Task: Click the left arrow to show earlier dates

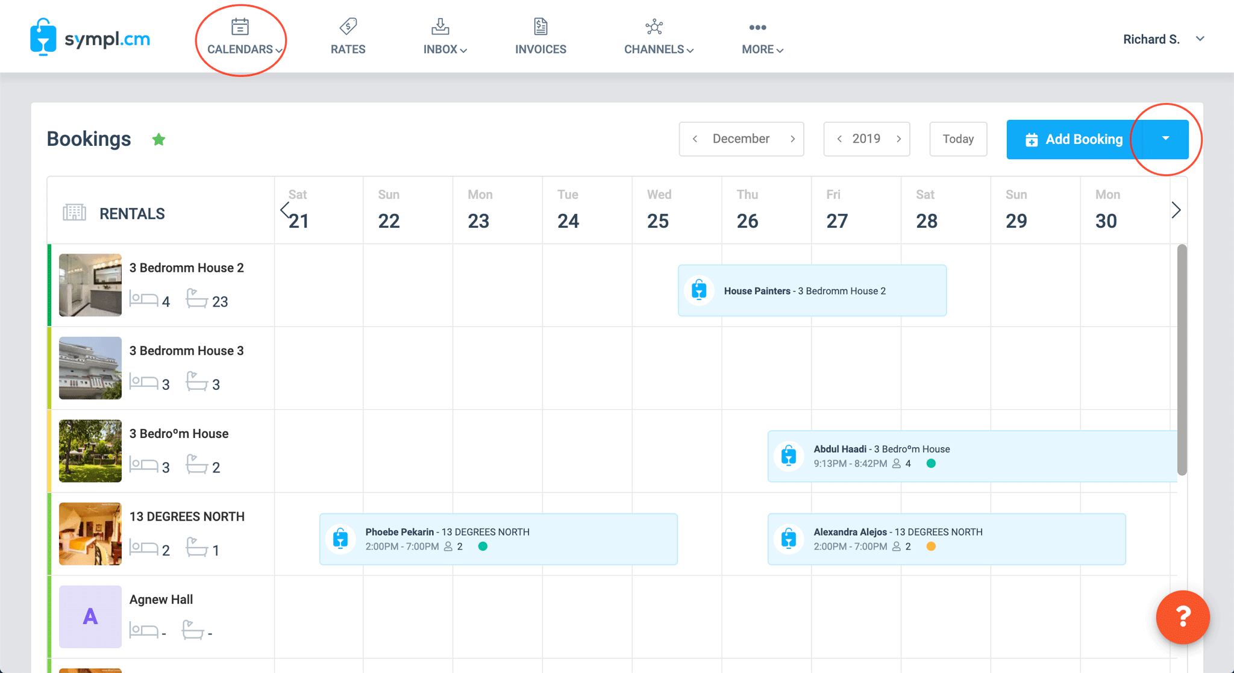Action: tap(284, 210)
